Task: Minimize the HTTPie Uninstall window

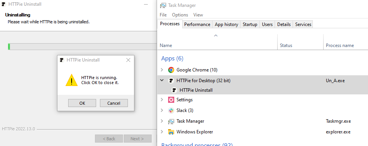Action: pyautogui.click(x=146, y=5)
